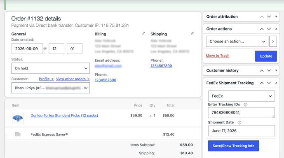Focus the hour field showing 12
The height and width of the screenshot is (158, 284).
(x=56, y=49)
